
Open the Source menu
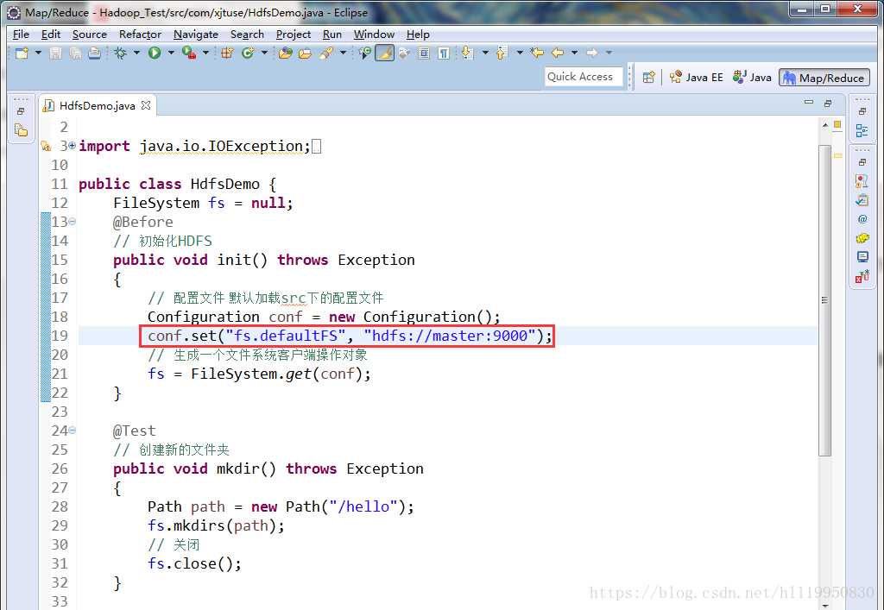pos(89,35)
